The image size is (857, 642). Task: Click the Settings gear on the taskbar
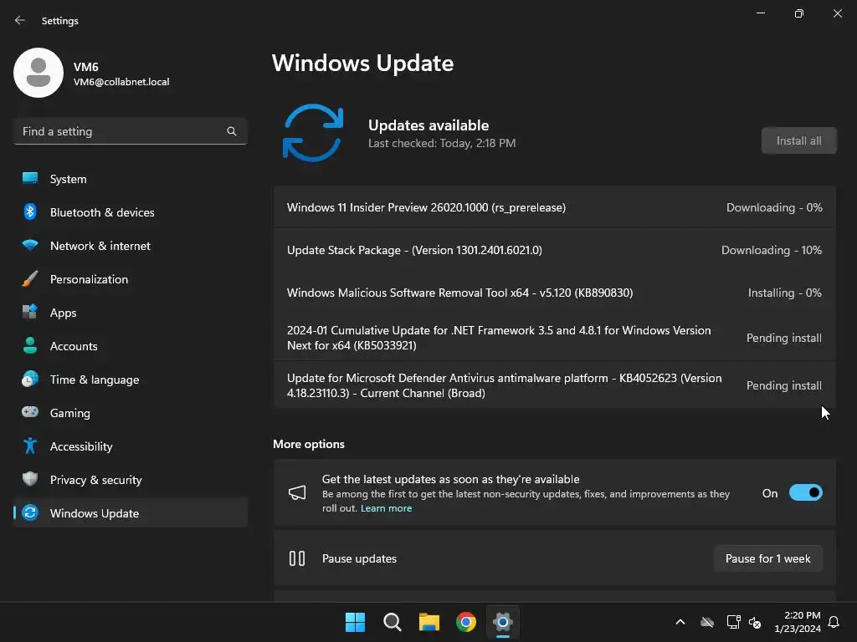coord(503,622)
